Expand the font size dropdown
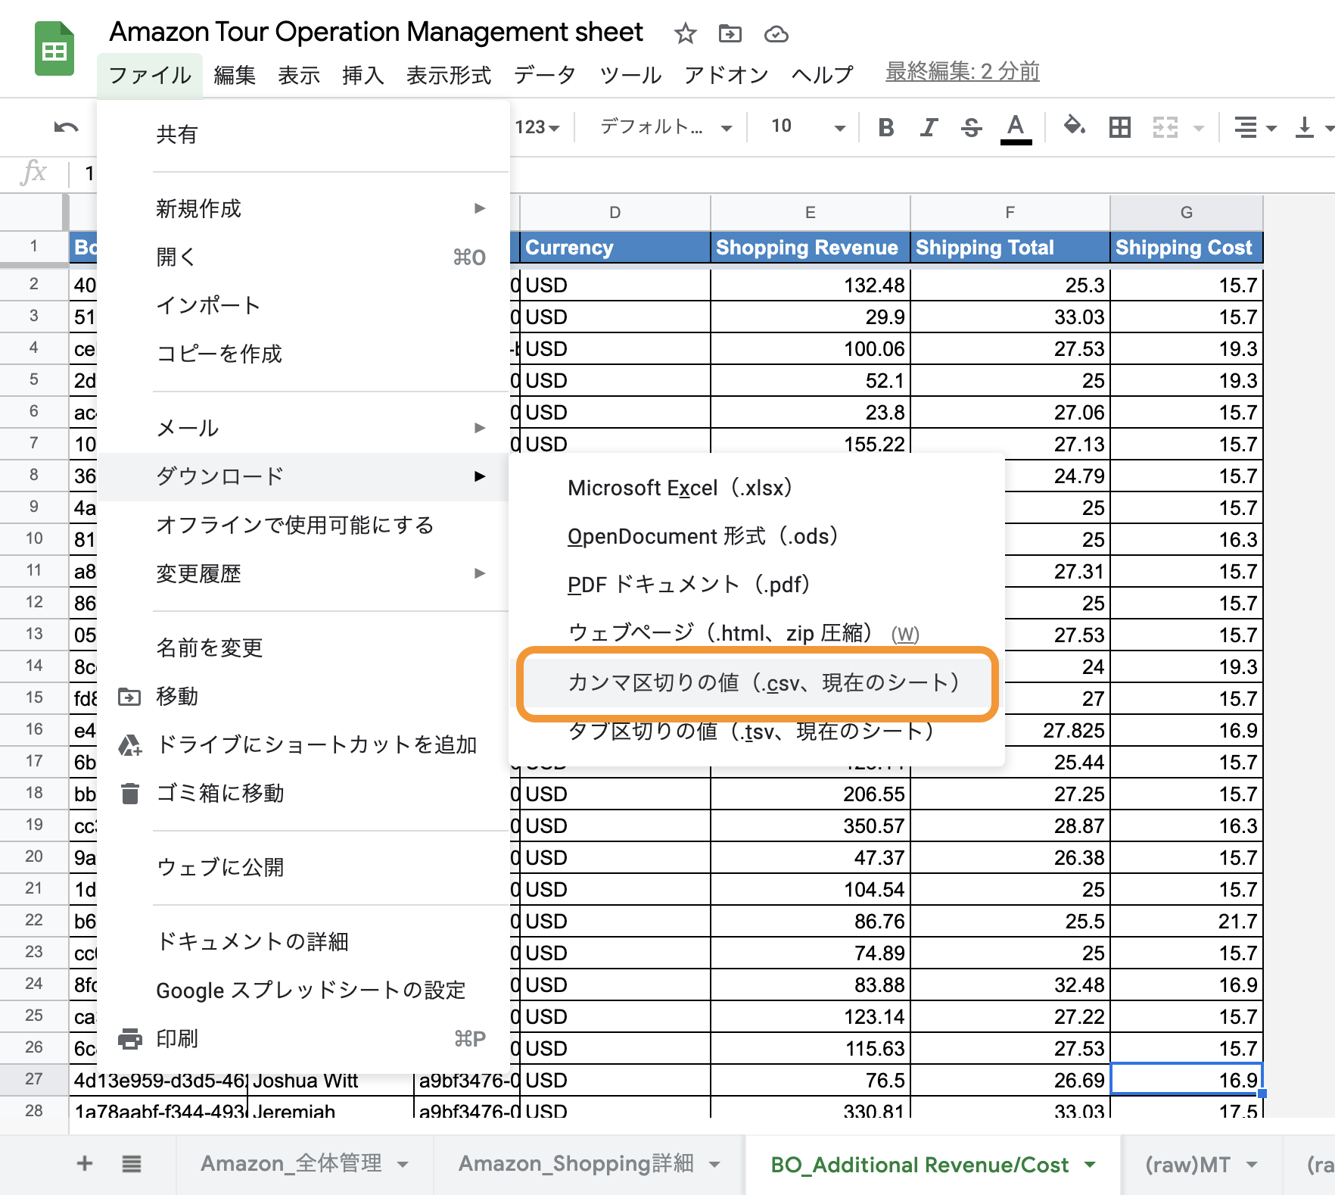1335x1195 pixels. (x=839, y=127)
